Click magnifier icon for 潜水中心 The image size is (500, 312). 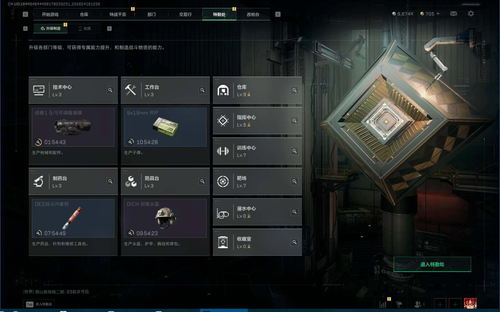click(295, 212)
